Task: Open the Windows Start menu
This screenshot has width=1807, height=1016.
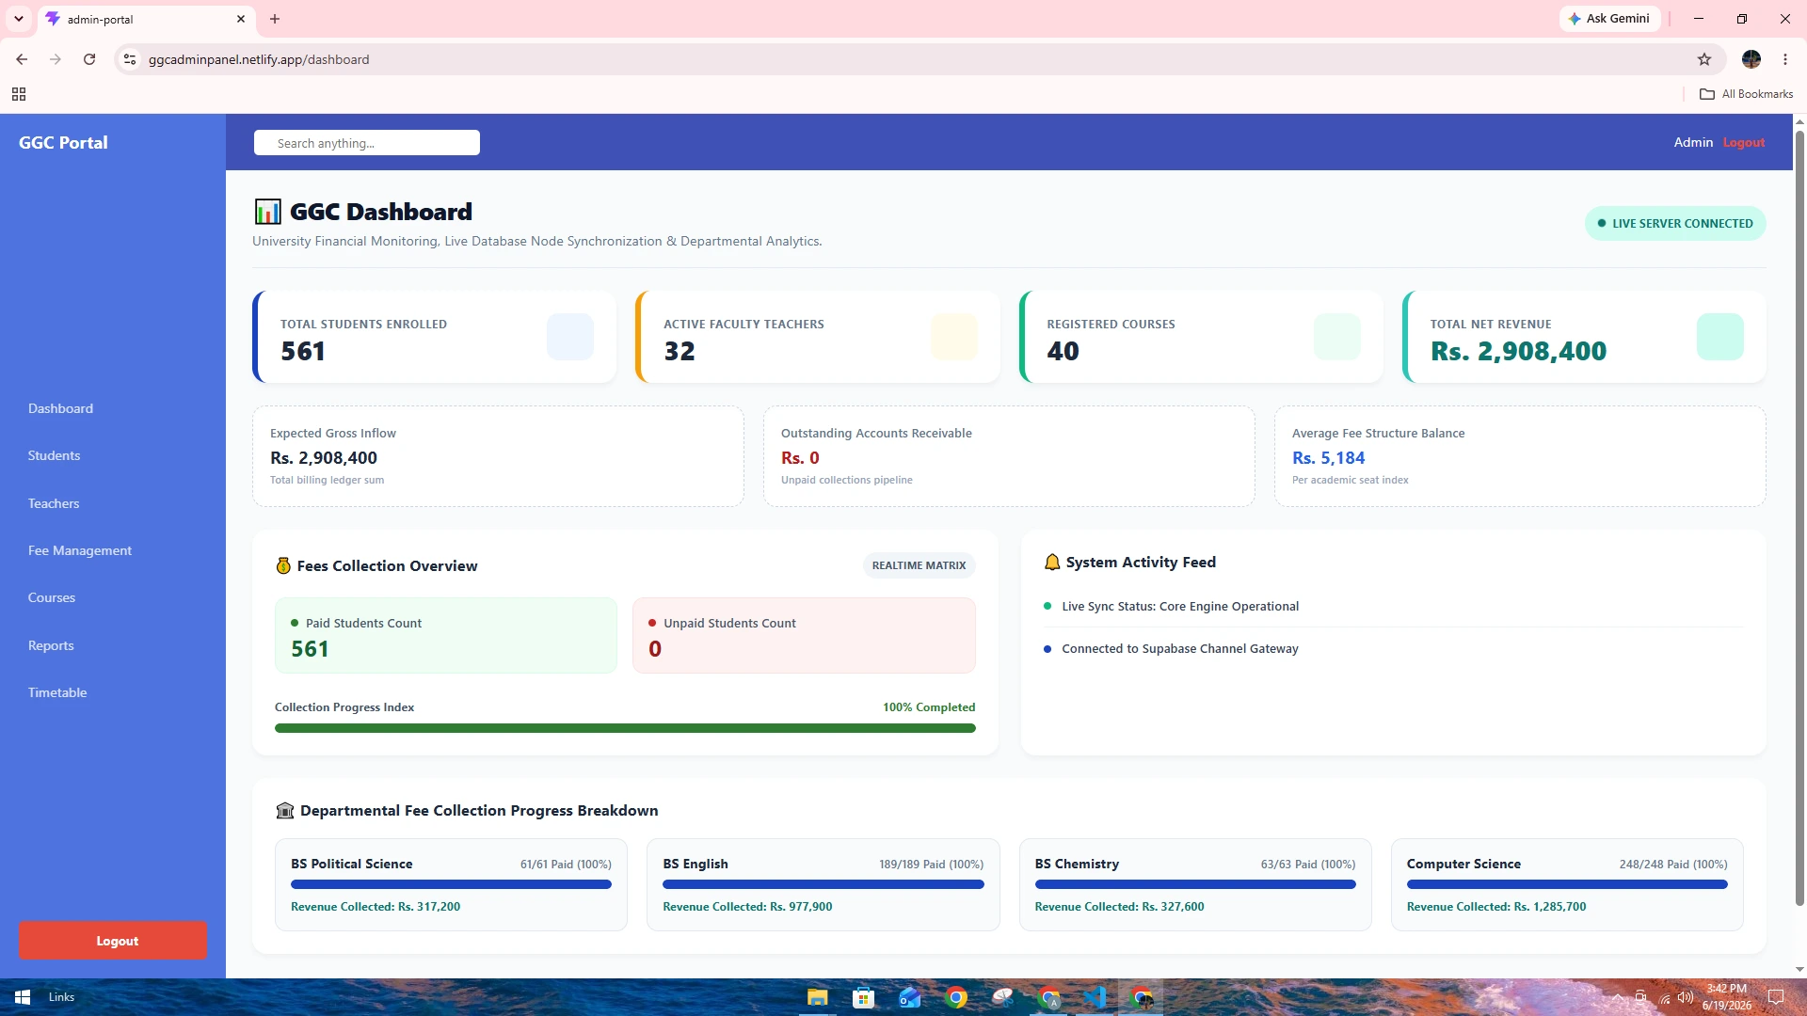Action: pos(23,997)
